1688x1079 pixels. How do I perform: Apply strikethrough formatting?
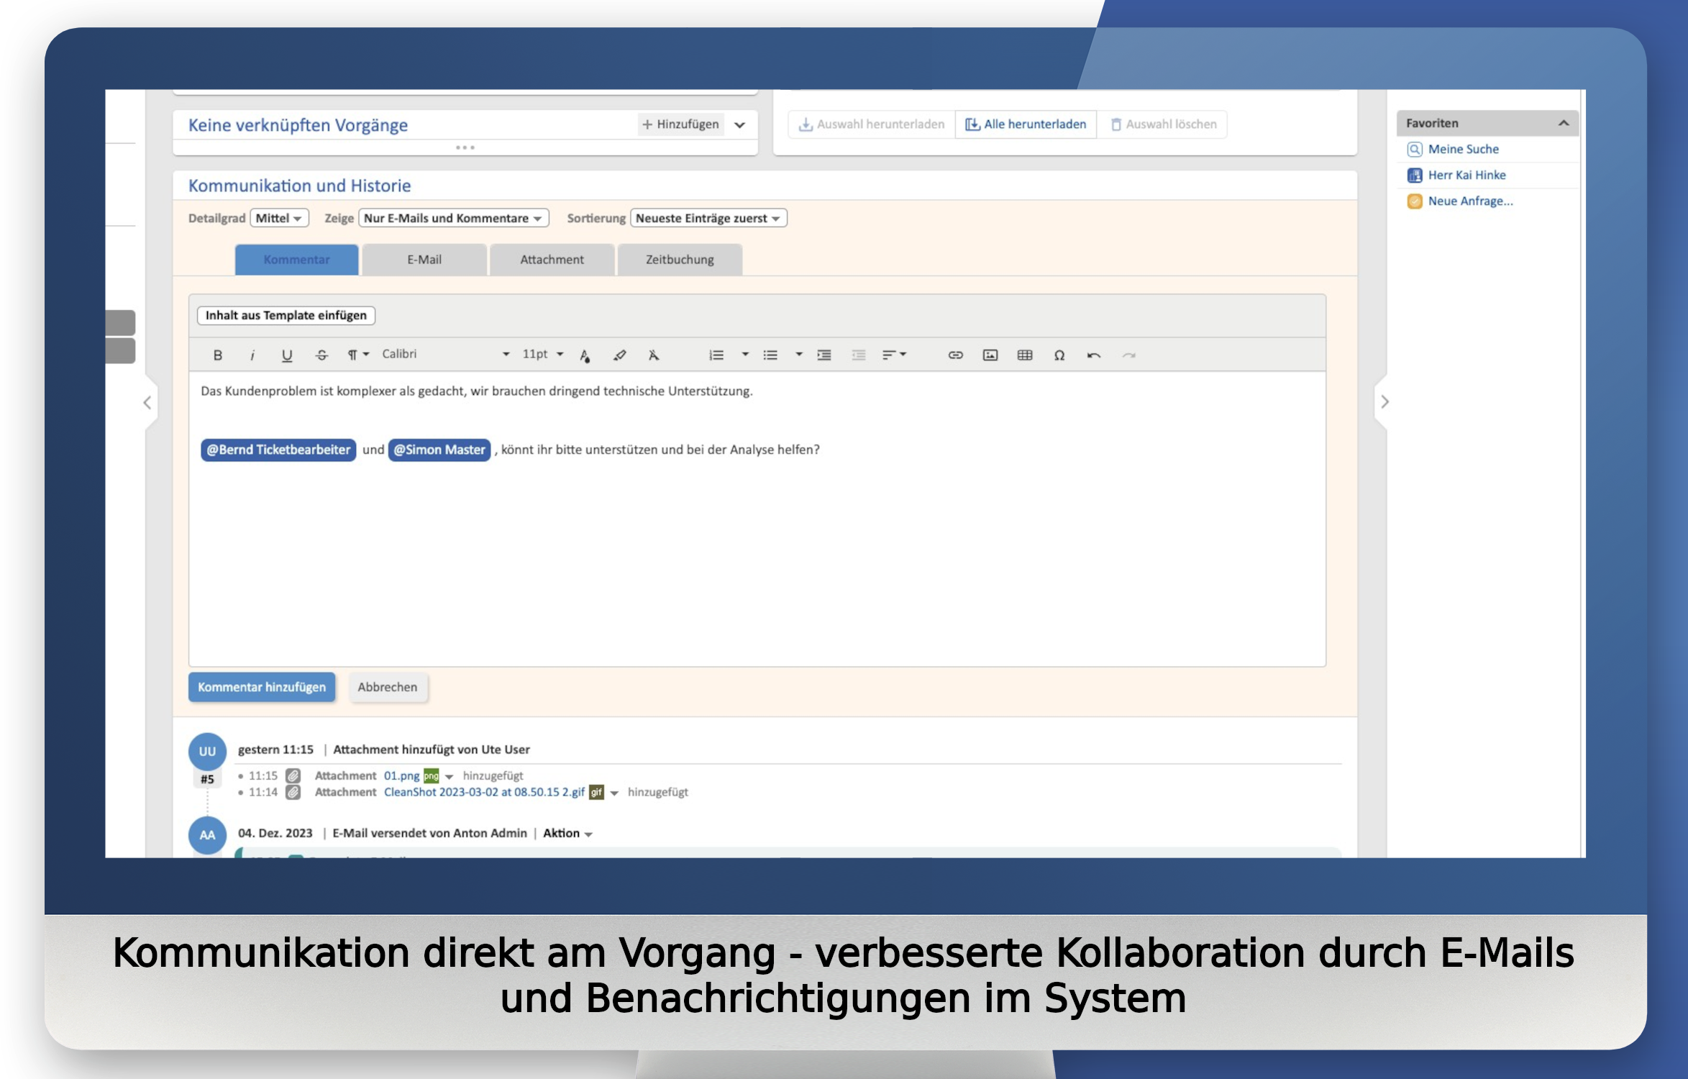coord(321,355)
